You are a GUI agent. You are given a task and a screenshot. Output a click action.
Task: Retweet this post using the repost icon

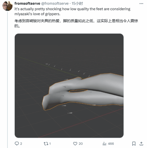point(46,144)
